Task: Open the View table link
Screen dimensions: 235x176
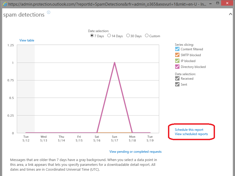Action: 27,40
